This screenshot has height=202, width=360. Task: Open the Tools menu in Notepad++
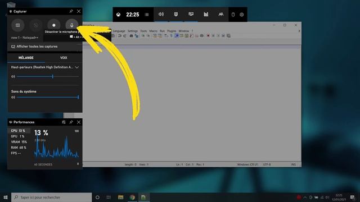coord(143,31)
